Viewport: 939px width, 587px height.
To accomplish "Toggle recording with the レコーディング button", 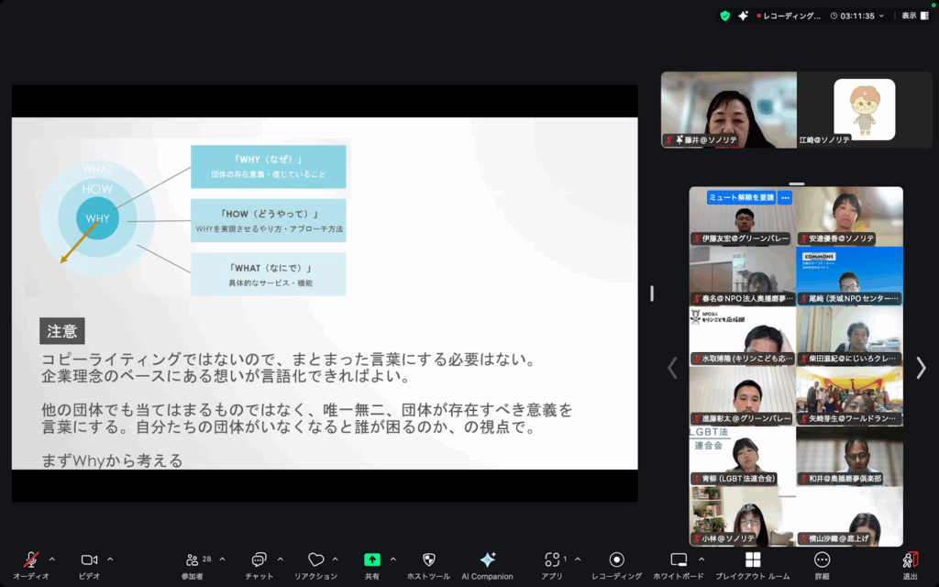I will [x=616, y=560].
